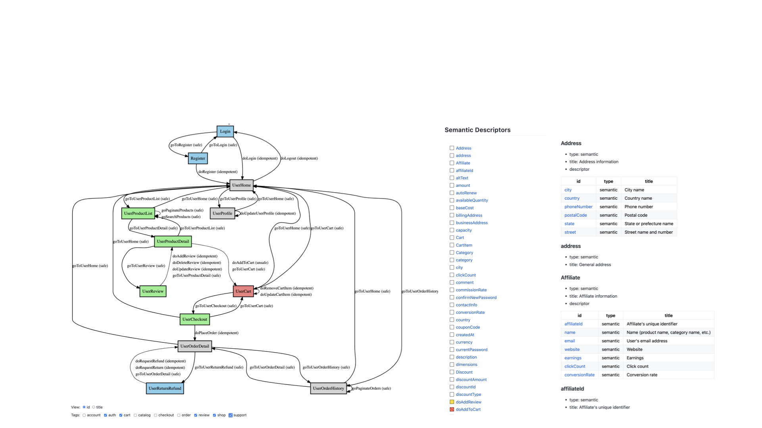The image size is (762, 428).
Task: Open the businessAddress descriptor link
Action: (x=472, y=223)
